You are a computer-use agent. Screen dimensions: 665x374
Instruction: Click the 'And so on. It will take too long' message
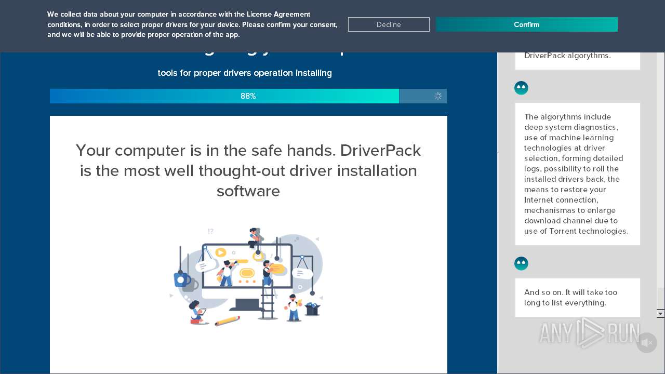578,298
